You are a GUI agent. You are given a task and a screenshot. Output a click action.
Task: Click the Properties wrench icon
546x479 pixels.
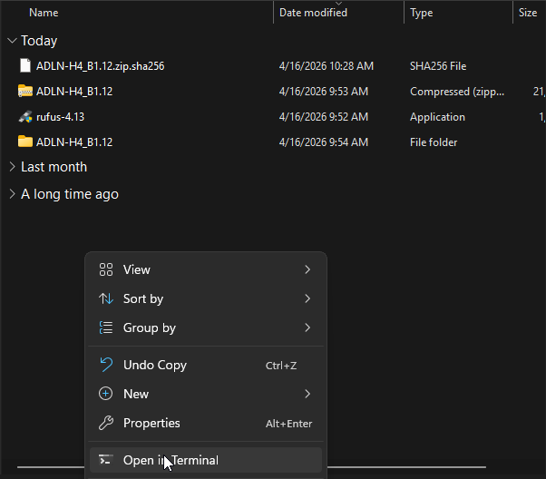point(106,423)
